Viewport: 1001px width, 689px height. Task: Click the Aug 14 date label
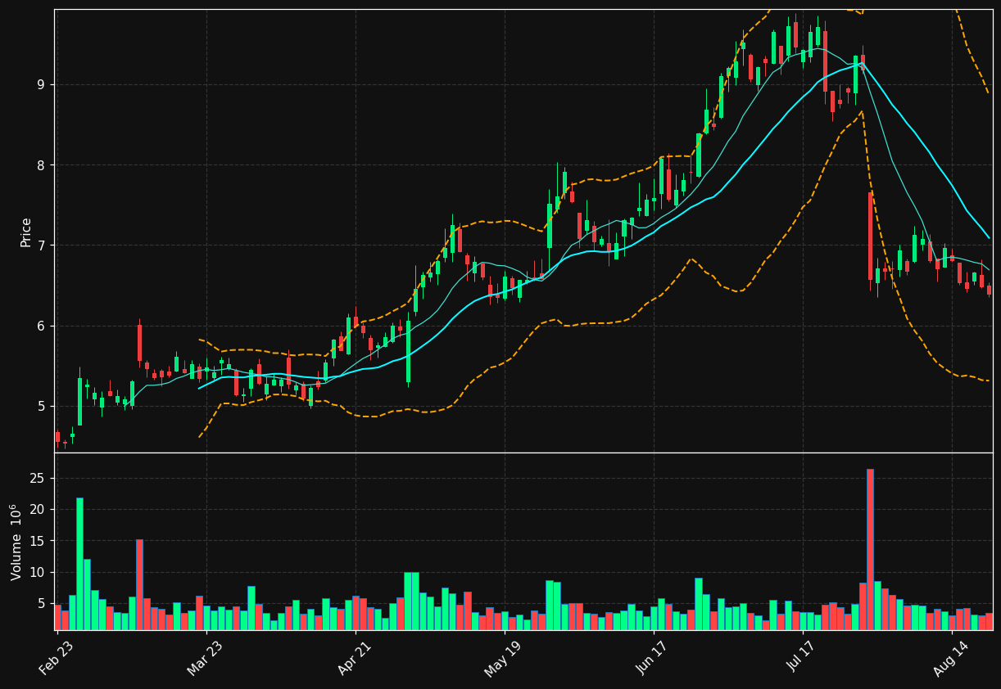[952, 659]
